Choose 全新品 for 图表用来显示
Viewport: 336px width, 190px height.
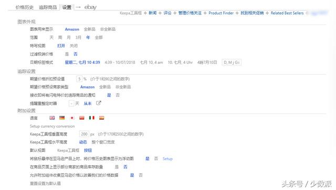(90, 29)
